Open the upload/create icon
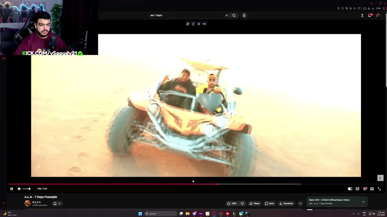Screen dimensions: 387x217 (x=362, y=15)
